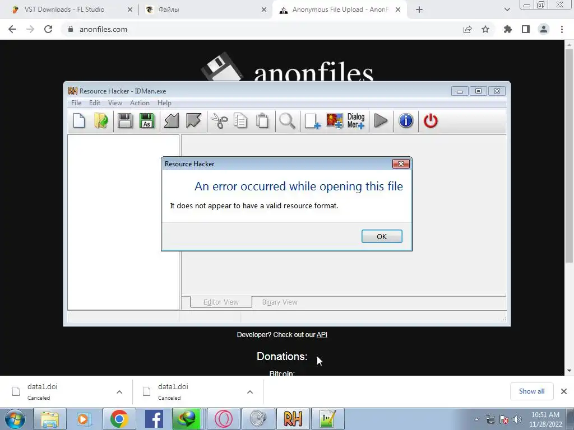
Task: Click the Add image resource icon
Action: [334, 121]
